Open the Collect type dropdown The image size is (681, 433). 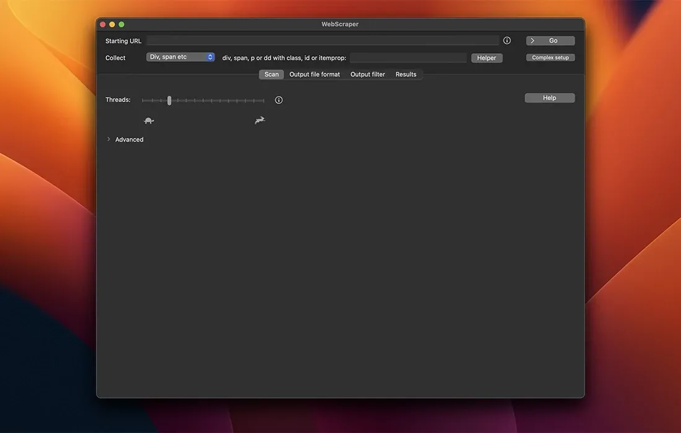click(x=180, y=57)
